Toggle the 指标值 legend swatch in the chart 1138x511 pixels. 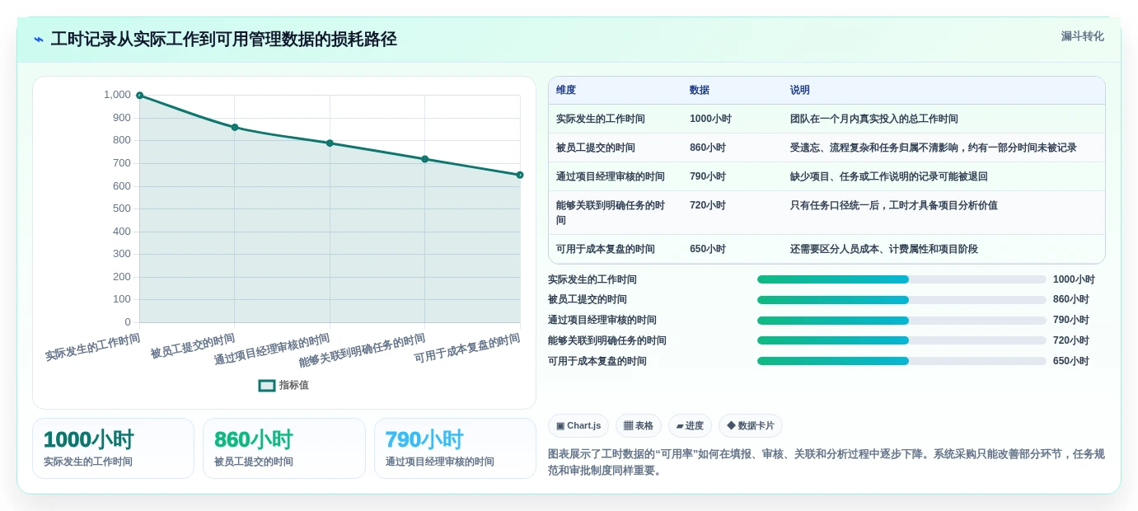267,385
